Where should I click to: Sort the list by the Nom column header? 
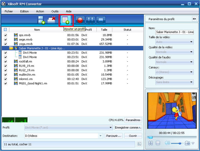(37, 29)
